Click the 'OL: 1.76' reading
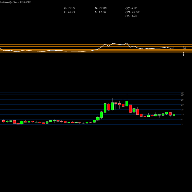 pyautogui.click(x=131, y=16)
